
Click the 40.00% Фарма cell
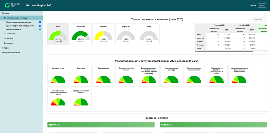[x=252, y=41]
